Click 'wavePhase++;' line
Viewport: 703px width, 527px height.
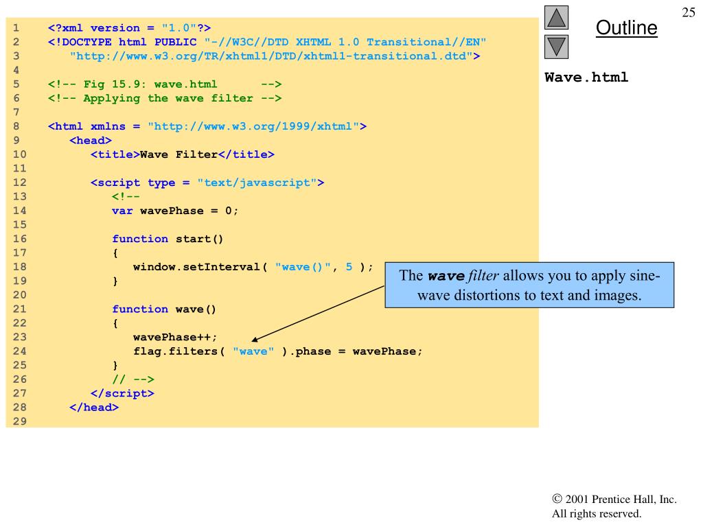(175, 337)
